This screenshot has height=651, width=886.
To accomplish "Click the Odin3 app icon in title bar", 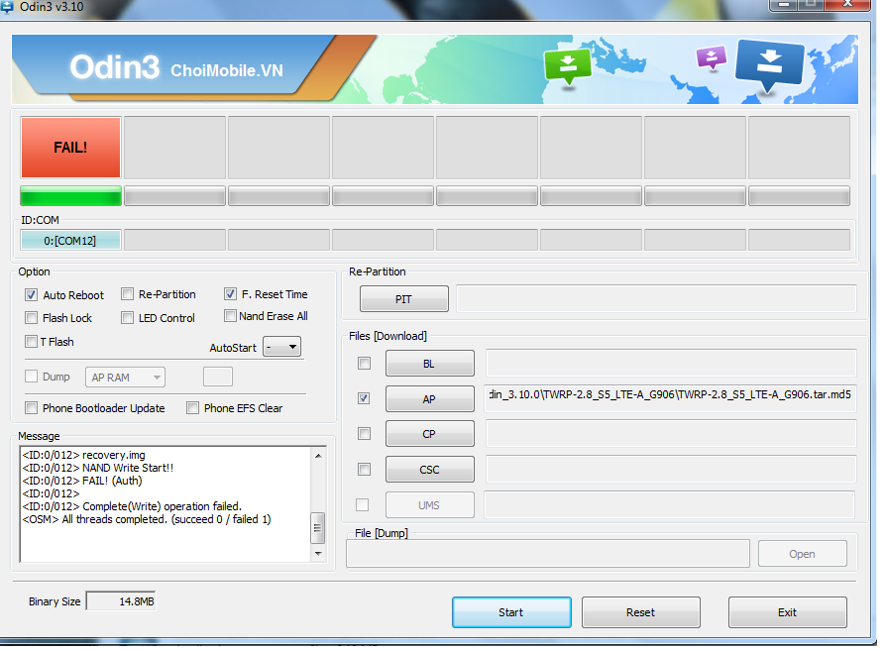I will tap(6, 6).
